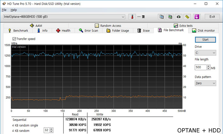Screen dimensions: 223x134
Task: Click the Exit button
Action: coord(212,17)
